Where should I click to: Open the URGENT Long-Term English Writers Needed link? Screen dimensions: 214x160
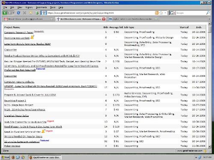pos(51,86)
